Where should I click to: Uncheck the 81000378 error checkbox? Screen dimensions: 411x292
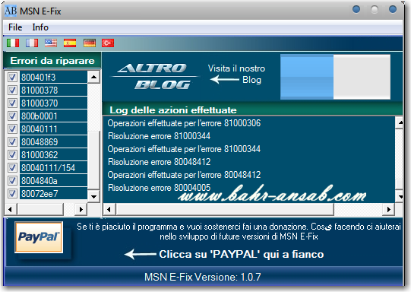coord(12,90)
